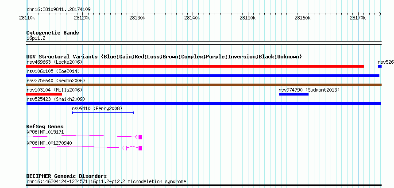Select the blue nsv525423 variant bar
Viewport: 394px width, 188px height.
coord(204,104)
